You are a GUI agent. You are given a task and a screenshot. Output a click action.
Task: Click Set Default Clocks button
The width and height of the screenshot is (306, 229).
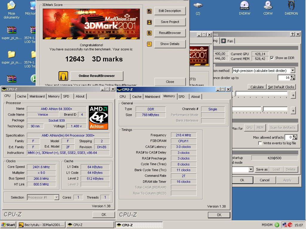tap(281, 87)
